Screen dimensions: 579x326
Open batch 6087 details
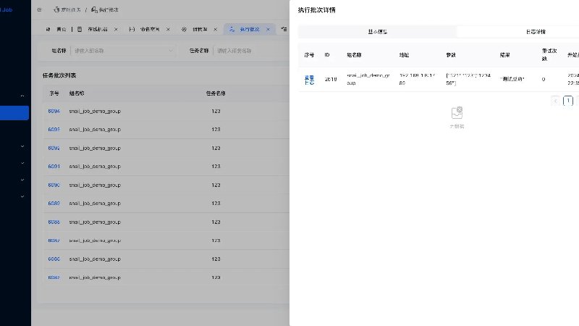tap(54, 241)
